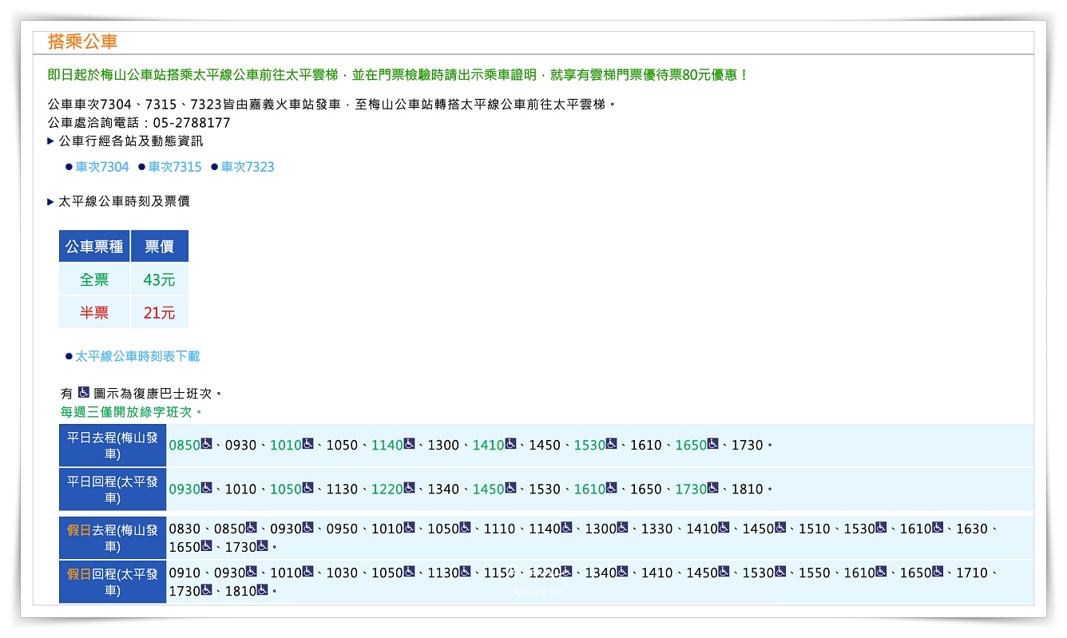The width and height of the screenshot is (1067, 638).
Task: Click the 1300 time in 平日去程 row
Action: point(443,445)
